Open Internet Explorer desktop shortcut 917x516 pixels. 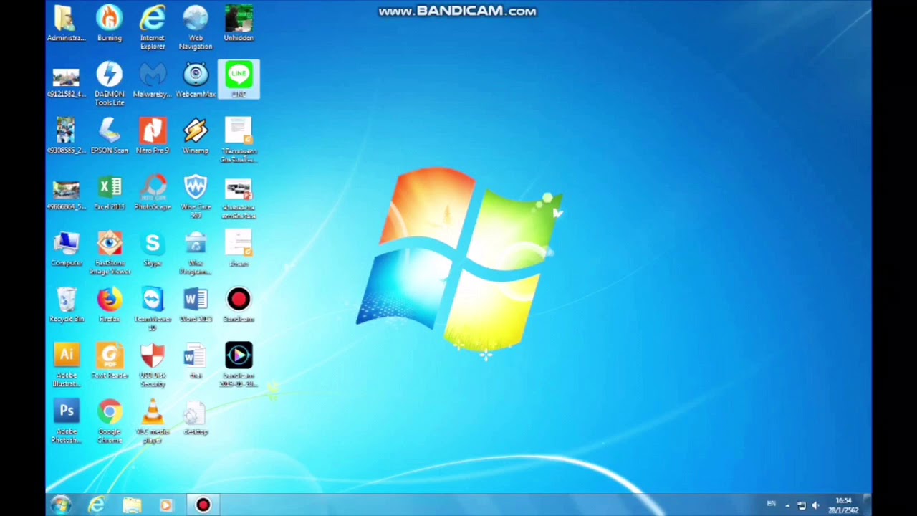(153, 27)
